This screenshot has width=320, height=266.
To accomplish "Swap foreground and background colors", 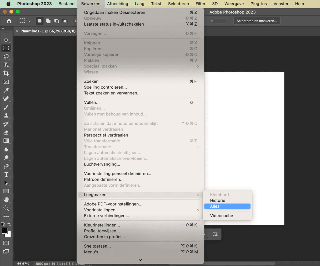I will tap(9, 224).
